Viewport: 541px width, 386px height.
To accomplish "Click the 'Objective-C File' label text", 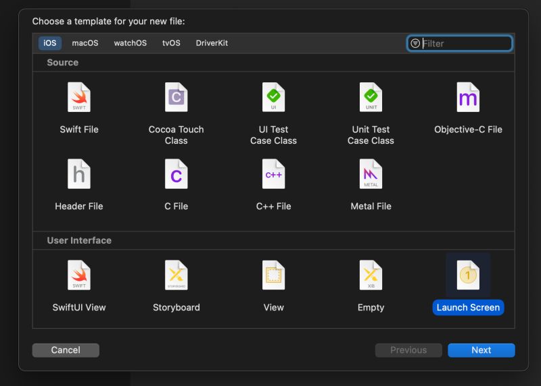I will coord(468,130).
